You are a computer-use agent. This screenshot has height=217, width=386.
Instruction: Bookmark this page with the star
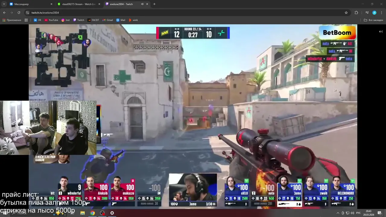point(346,13)
